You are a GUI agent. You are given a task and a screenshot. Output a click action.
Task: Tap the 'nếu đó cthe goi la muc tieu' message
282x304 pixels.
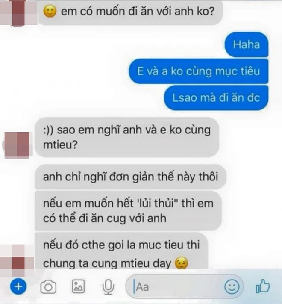pos(121,251)
